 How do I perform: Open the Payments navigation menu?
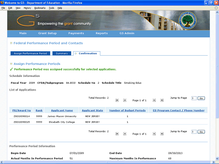76,33
